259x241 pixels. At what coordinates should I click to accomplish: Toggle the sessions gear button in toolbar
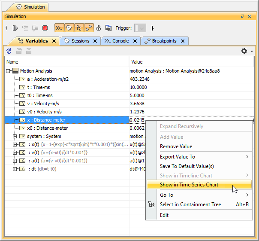click(x=69, y=28)
